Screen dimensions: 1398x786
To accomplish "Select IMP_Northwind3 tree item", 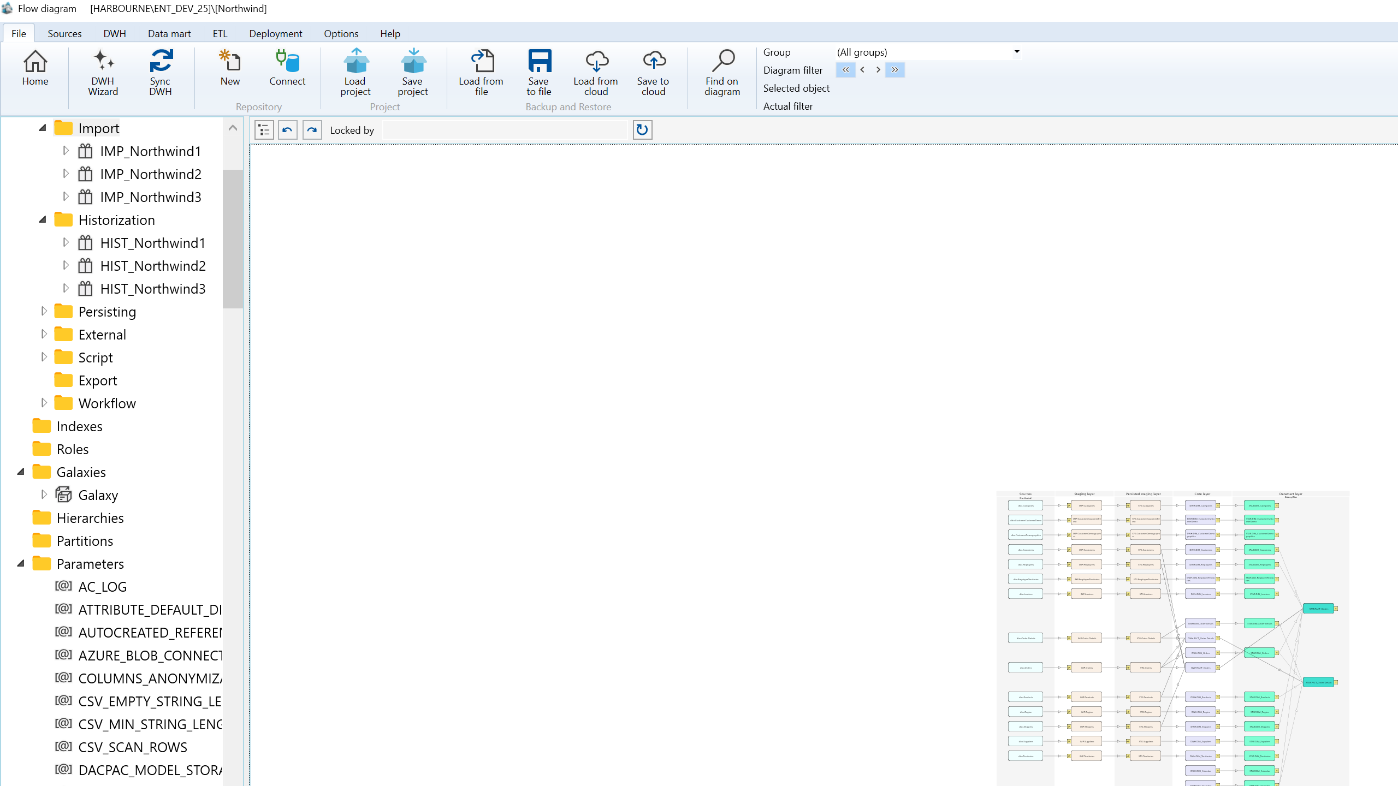I will point(140,197).
